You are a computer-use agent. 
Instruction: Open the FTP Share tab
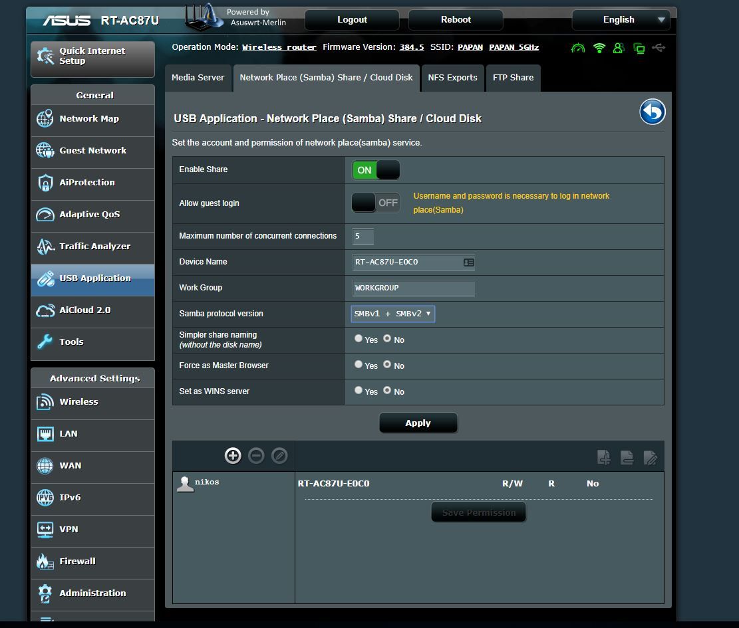point(513,78)
